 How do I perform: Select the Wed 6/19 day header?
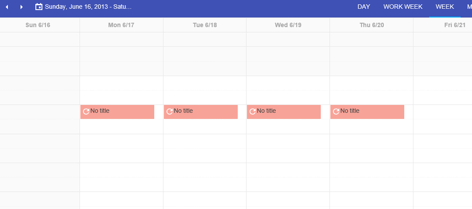288,25
